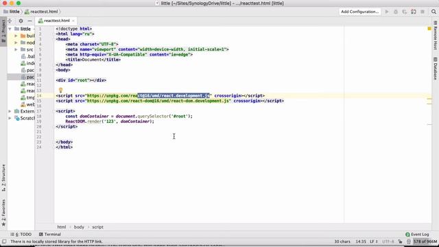This screenshot has width=439, height=247.
Task: Click the div id root line
Action: coord(81,80)
